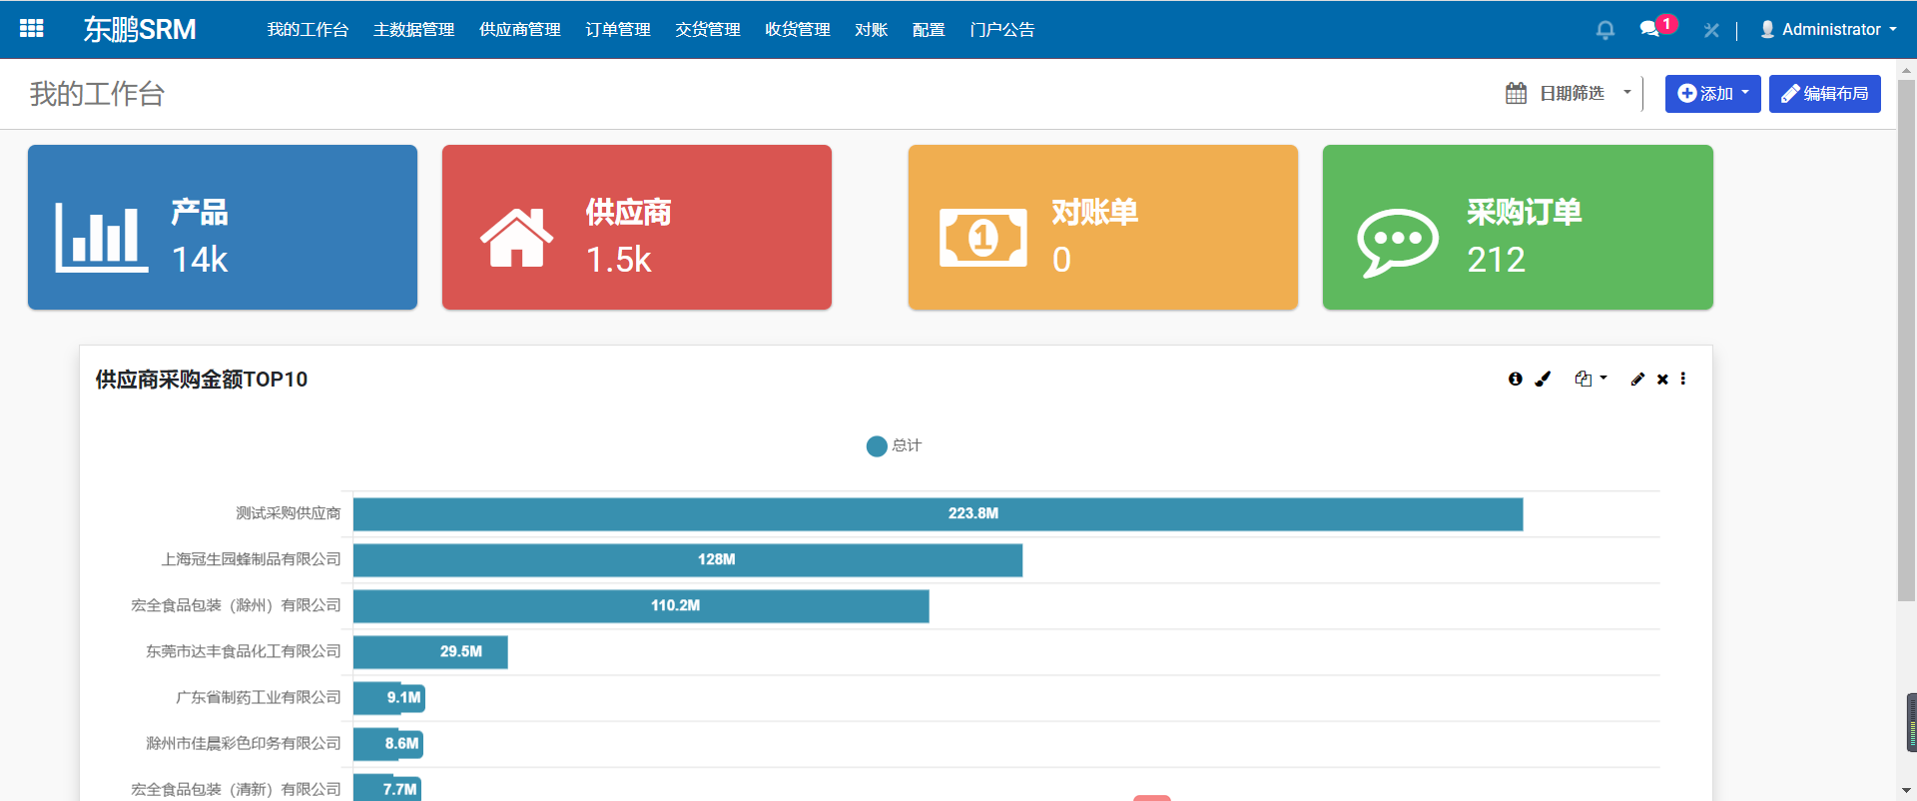This screenshot has height=801, width=1917.
Task: Open the chart three-dot more menu
Action: click(x=1683, y=379)
